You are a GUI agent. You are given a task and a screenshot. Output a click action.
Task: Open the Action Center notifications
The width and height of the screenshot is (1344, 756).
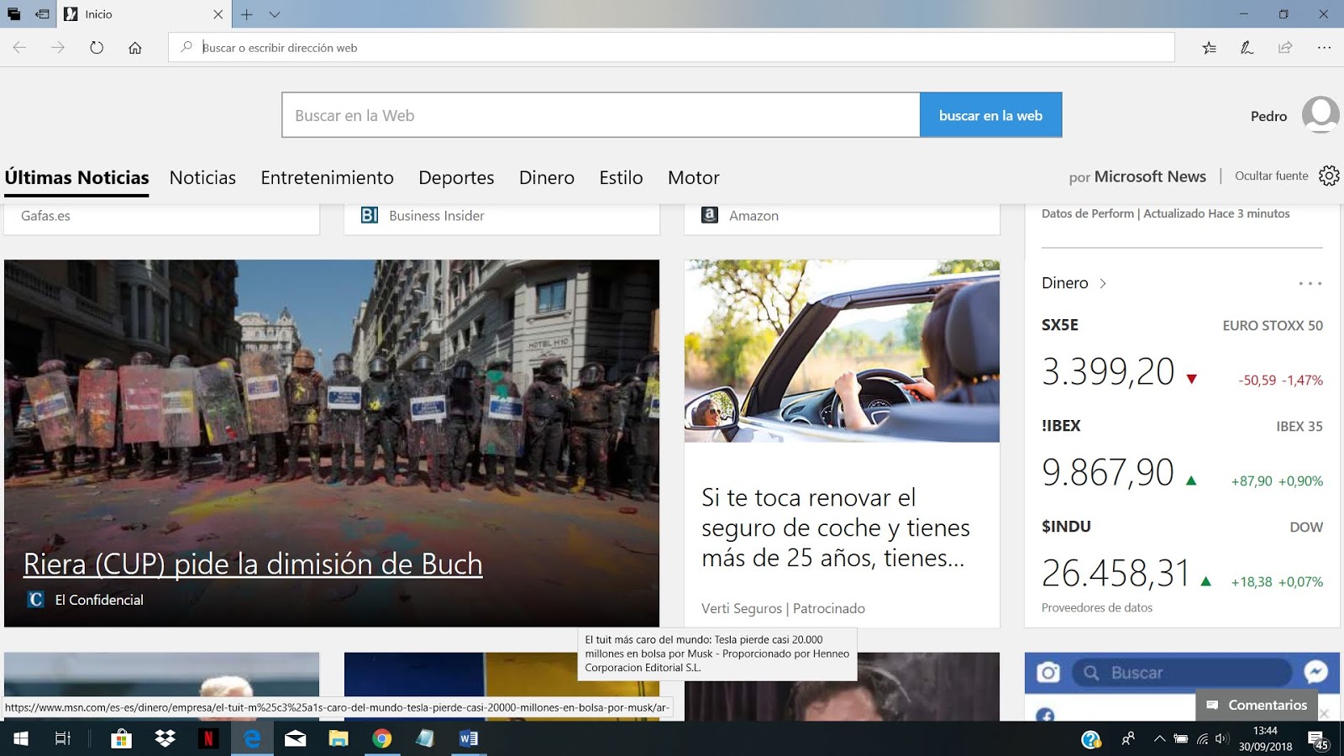point(1318,739)
